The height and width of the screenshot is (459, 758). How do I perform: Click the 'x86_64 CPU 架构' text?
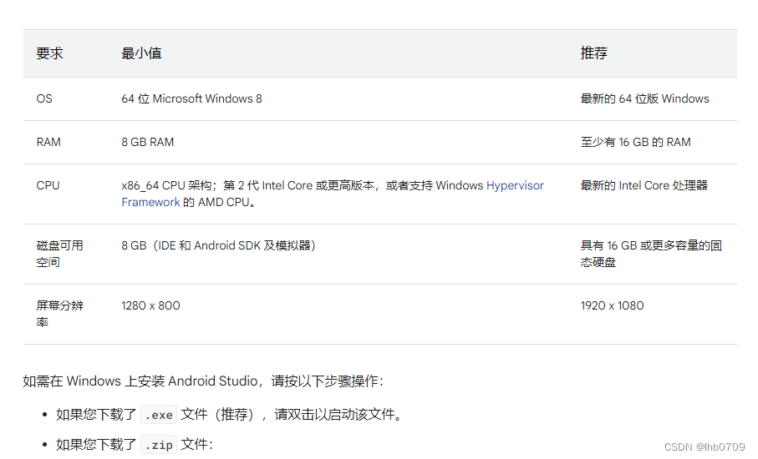point(166,186)
